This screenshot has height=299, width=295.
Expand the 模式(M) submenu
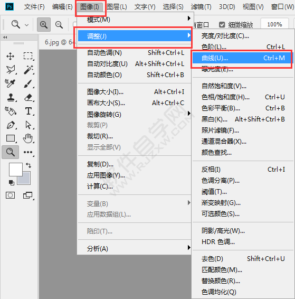pyautogui.click(x=135, y=20)
